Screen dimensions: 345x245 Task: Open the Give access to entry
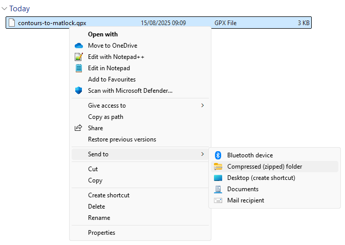pos(140,106)
